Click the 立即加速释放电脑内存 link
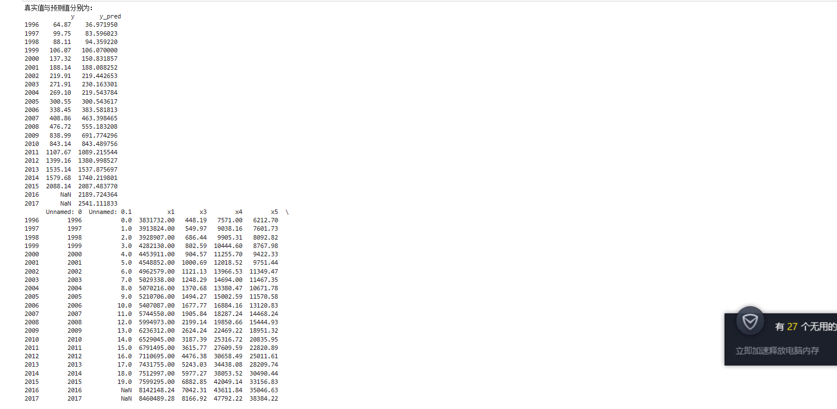The height and width of the screenshot is (409, 837). (777, 351)
